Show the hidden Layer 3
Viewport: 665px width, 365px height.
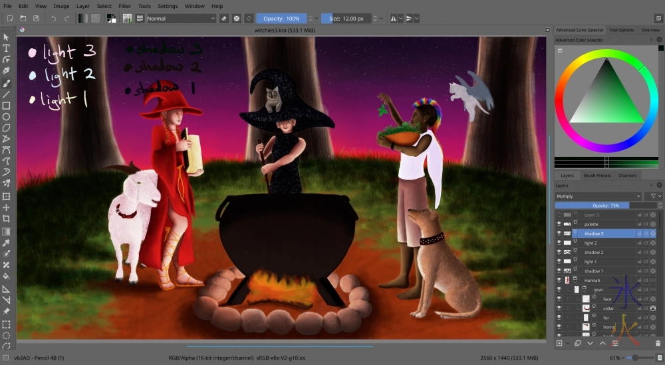click(x=559, y=215)
